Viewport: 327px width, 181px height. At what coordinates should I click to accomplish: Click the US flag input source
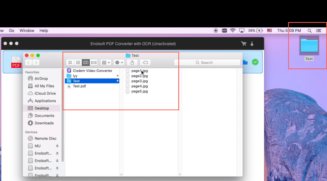pos(269,30)
